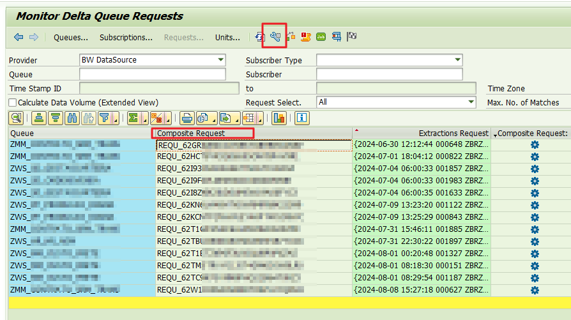Click the Subtotals icon
Image resolution: width=571 pixels, height=320 pixels.
coord(157,118)
